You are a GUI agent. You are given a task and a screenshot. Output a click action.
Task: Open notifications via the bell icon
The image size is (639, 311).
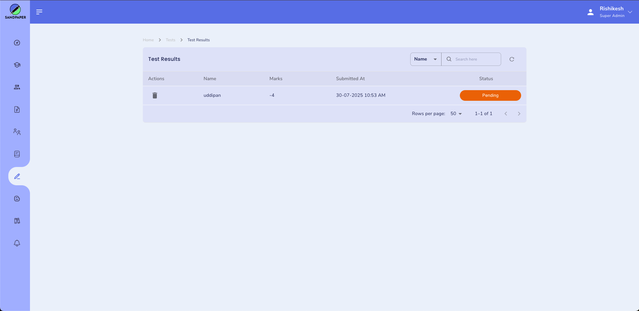click(x=16, y=243)
